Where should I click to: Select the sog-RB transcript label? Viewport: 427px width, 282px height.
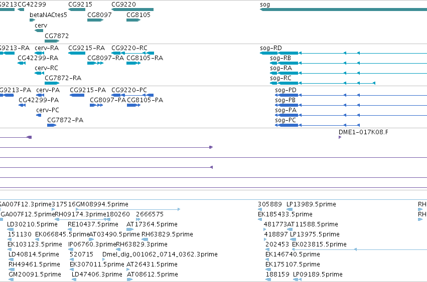(280, 58)
